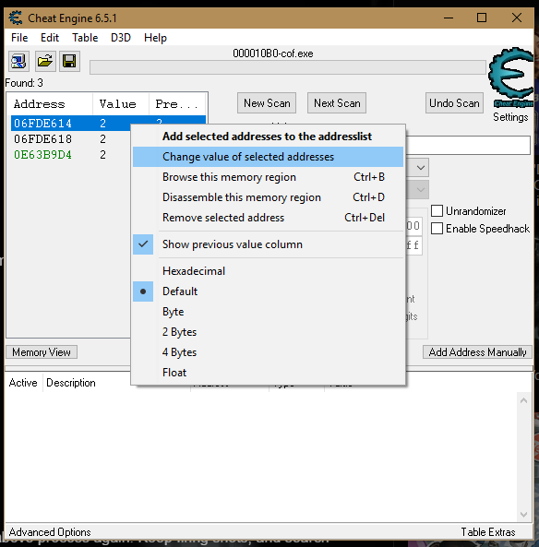Click the open file folder icon
This screenshot has width=539, height=547.
click(45, 62)
